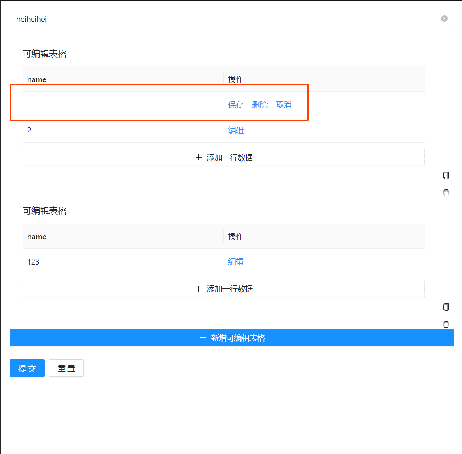Click the plus icon in 新增可编辑表格 button
This screenshot has width=462, height=454.
point(203,338)
